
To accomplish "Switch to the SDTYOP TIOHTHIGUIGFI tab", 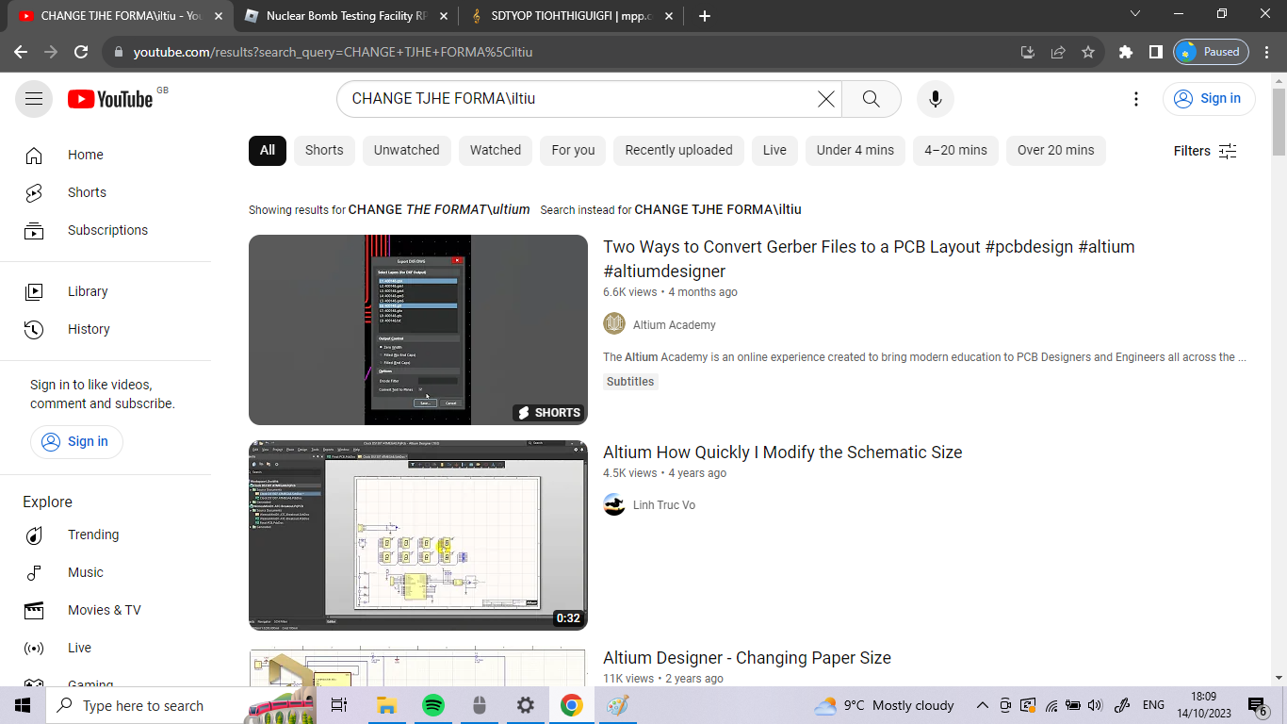I will (572, 16).
